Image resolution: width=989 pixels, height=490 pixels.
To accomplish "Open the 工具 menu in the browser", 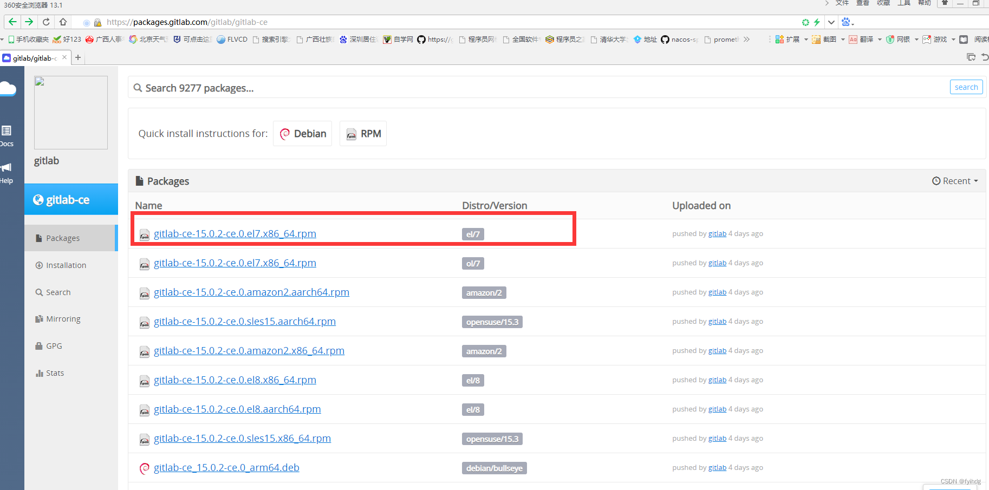I will point(903,3).
